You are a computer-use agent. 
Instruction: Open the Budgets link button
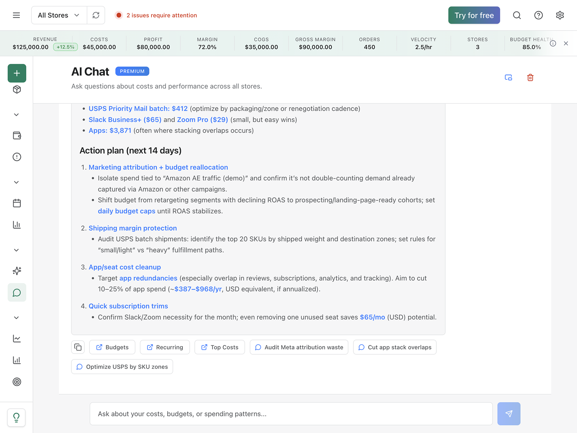point(112,347)
